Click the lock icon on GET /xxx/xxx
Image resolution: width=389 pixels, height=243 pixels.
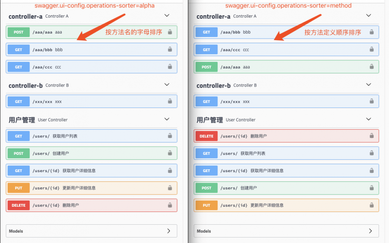[x=170, y=101]
